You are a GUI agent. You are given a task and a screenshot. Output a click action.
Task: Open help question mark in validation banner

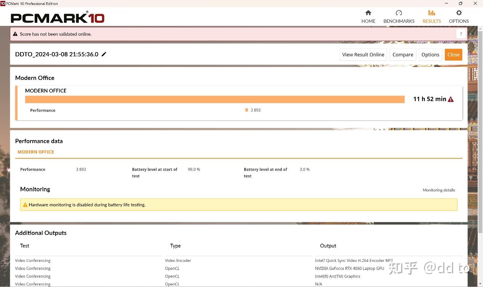461,34
